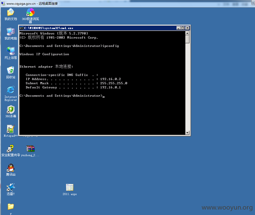Click the scrollbar thumb of the cmd window

pyautogui.click(x=187, y=39)
